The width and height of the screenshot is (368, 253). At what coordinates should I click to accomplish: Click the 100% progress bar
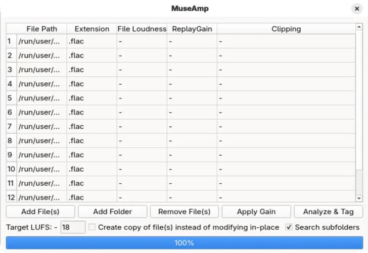pyautogui.click(x=184, y=243)
